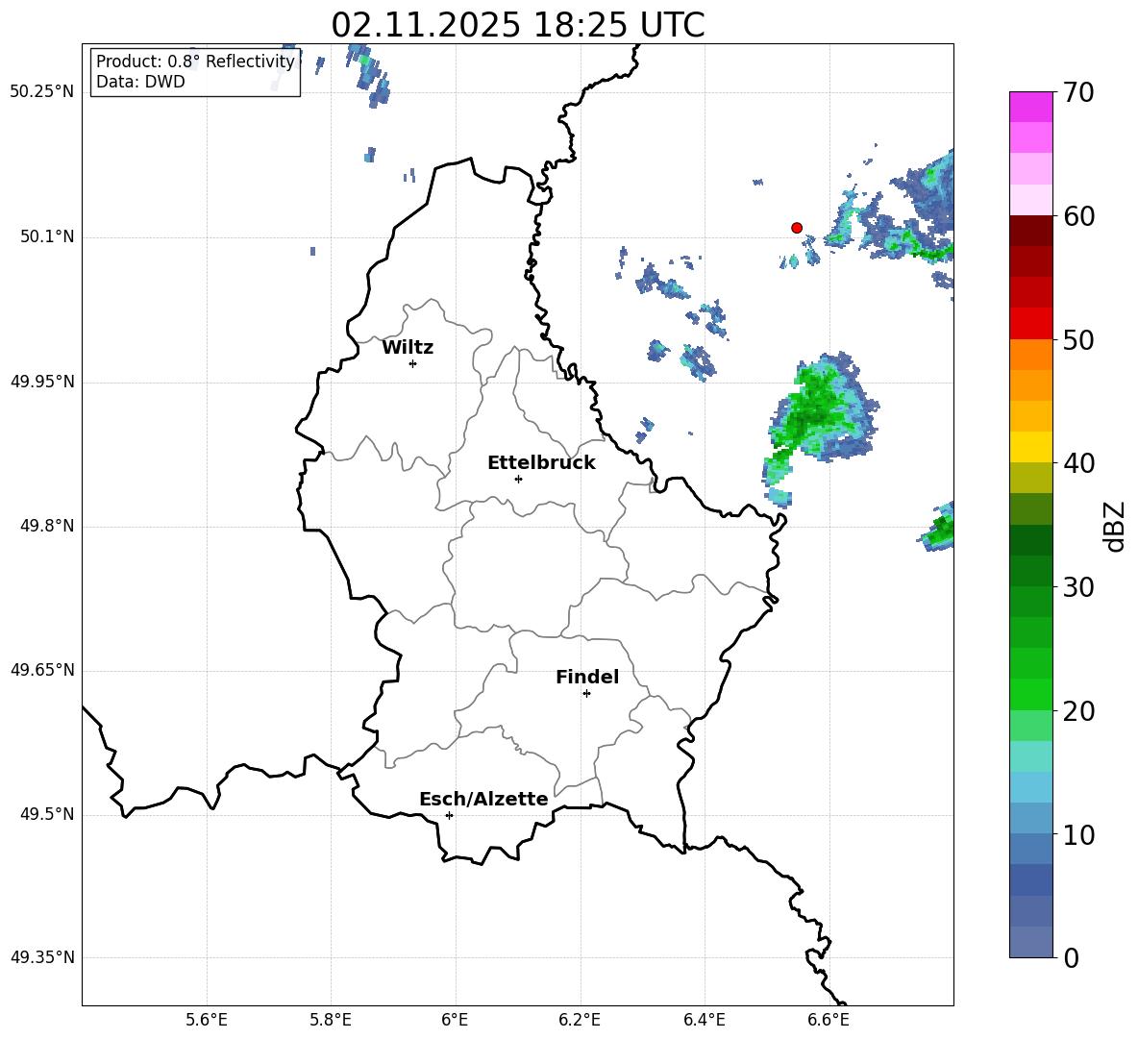Click the 10 colorbar tick label
Viewport: 1138px width, 1039px height.
coord(1078,834)
